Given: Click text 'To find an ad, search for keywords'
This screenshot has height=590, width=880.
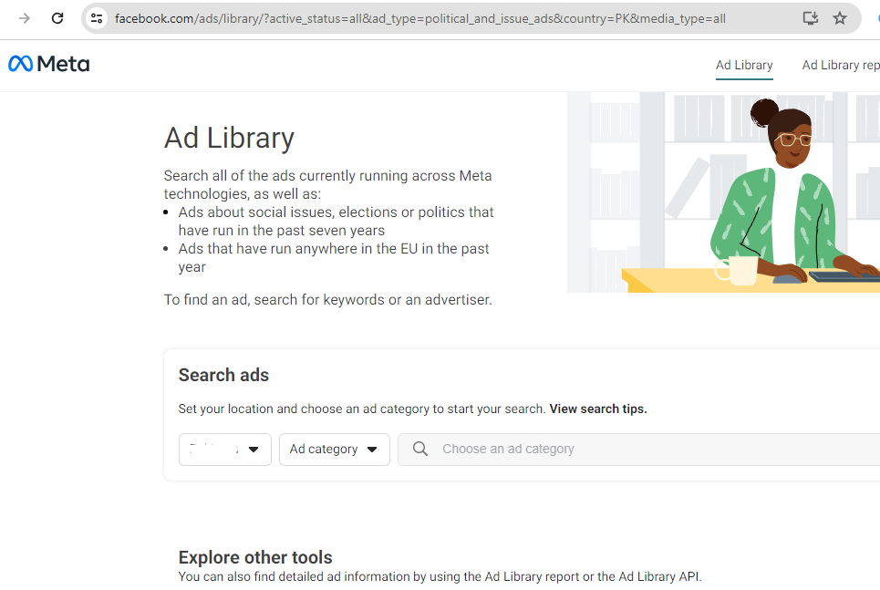Looking at the screenshot, I should 327,300.
